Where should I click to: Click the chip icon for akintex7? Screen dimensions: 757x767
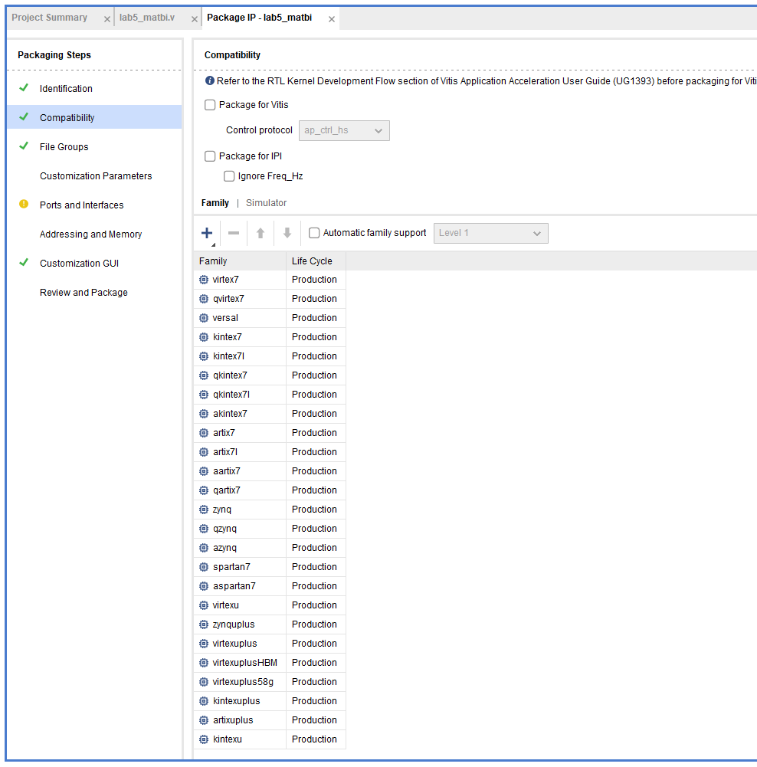point(204,414)
